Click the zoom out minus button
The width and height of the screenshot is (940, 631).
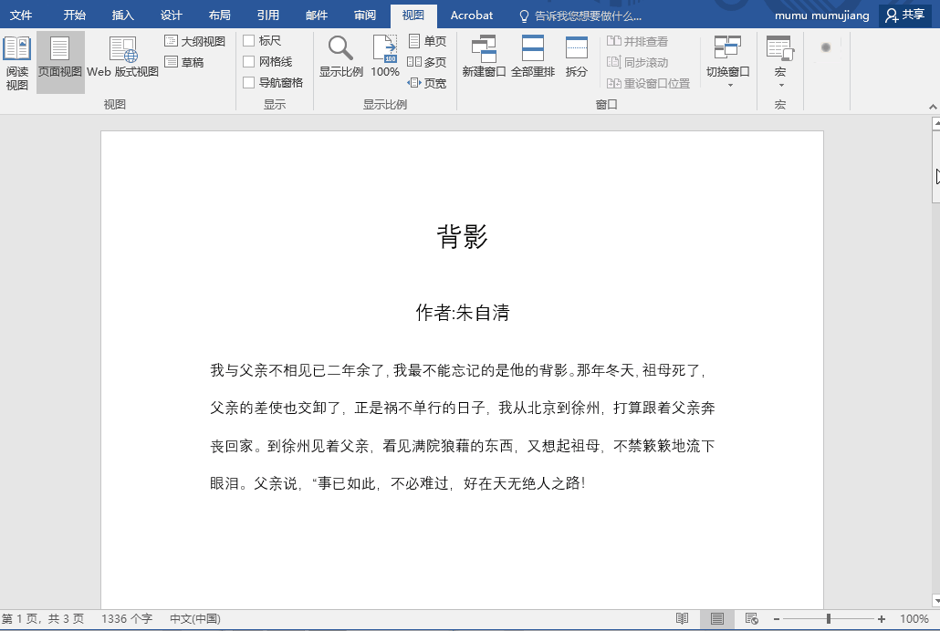777,619
